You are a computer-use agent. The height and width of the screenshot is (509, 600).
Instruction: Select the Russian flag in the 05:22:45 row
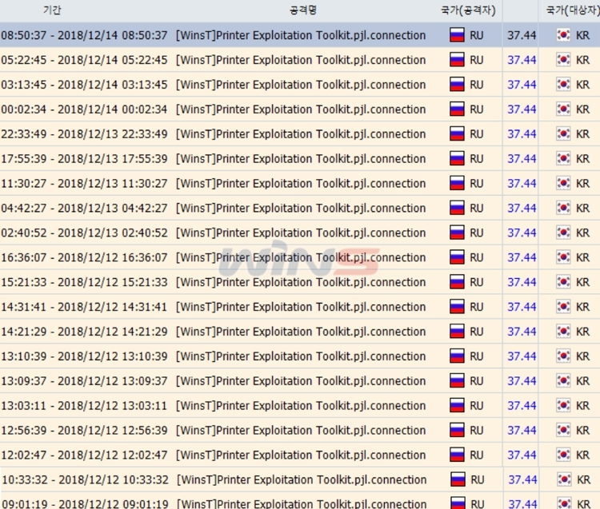click(x=457, y=60)
